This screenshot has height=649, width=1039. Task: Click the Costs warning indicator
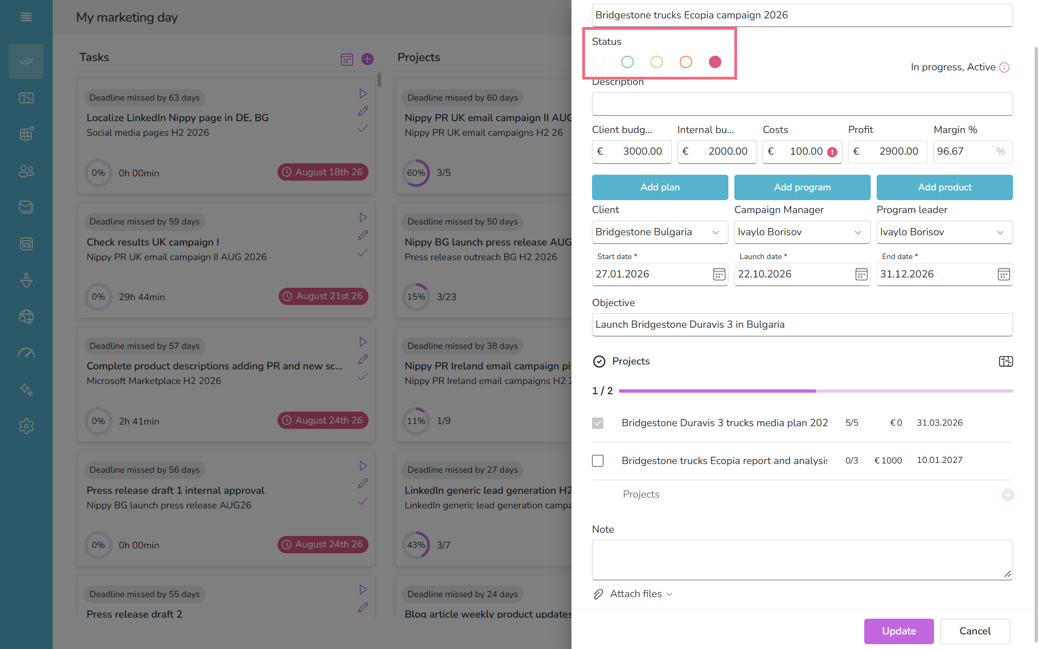click(832, 152)
